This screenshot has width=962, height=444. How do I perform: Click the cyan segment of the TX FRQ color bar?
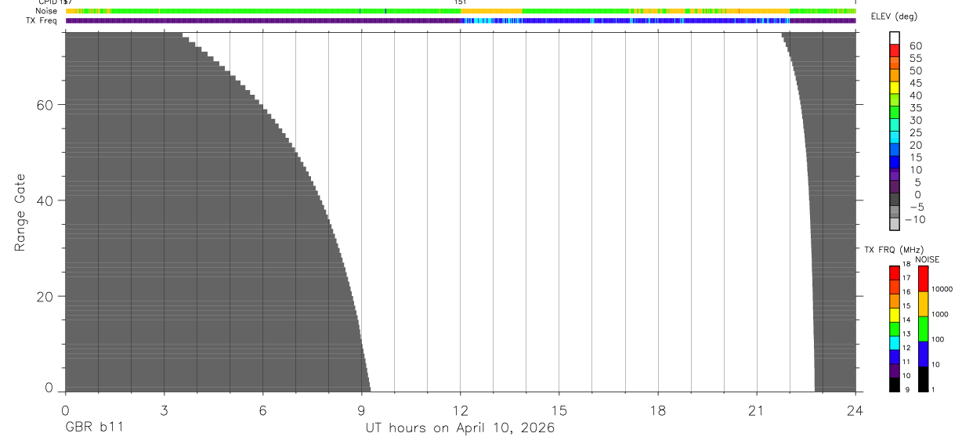(x=895, y=342)
